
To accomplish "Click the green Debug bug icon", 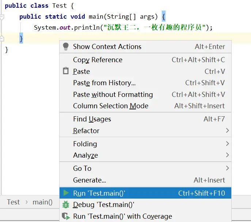I will (x=66, y=205).
